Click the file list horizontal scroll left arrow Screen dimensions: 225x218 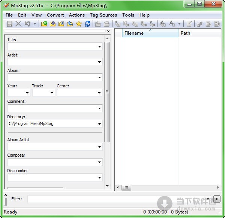coord(118,188)
